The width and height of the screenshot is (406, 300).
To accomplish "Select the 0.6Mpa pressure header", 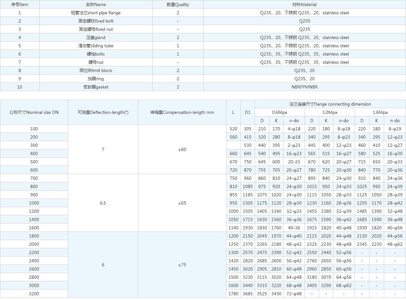I will click(x=279, y=112).
